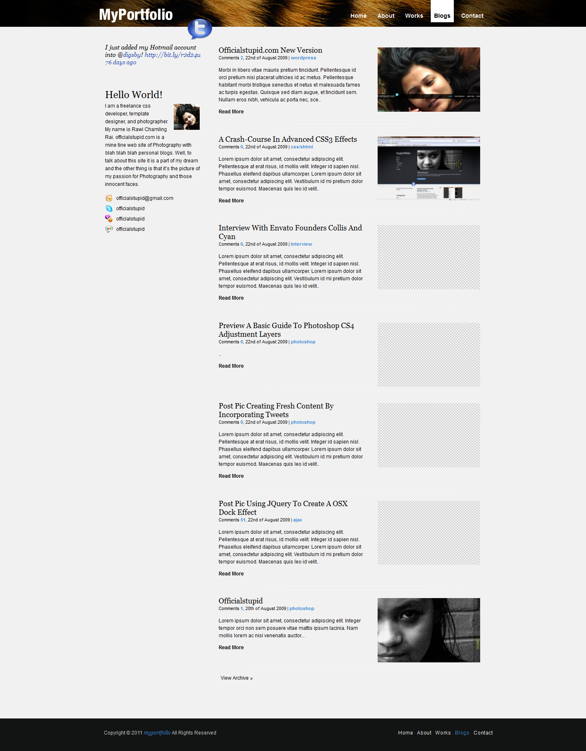This screenshot has height=751, width=586.
Task: Click the Gmail icon beside officialstupid@gmail.com
Action: tap(109, 198)
